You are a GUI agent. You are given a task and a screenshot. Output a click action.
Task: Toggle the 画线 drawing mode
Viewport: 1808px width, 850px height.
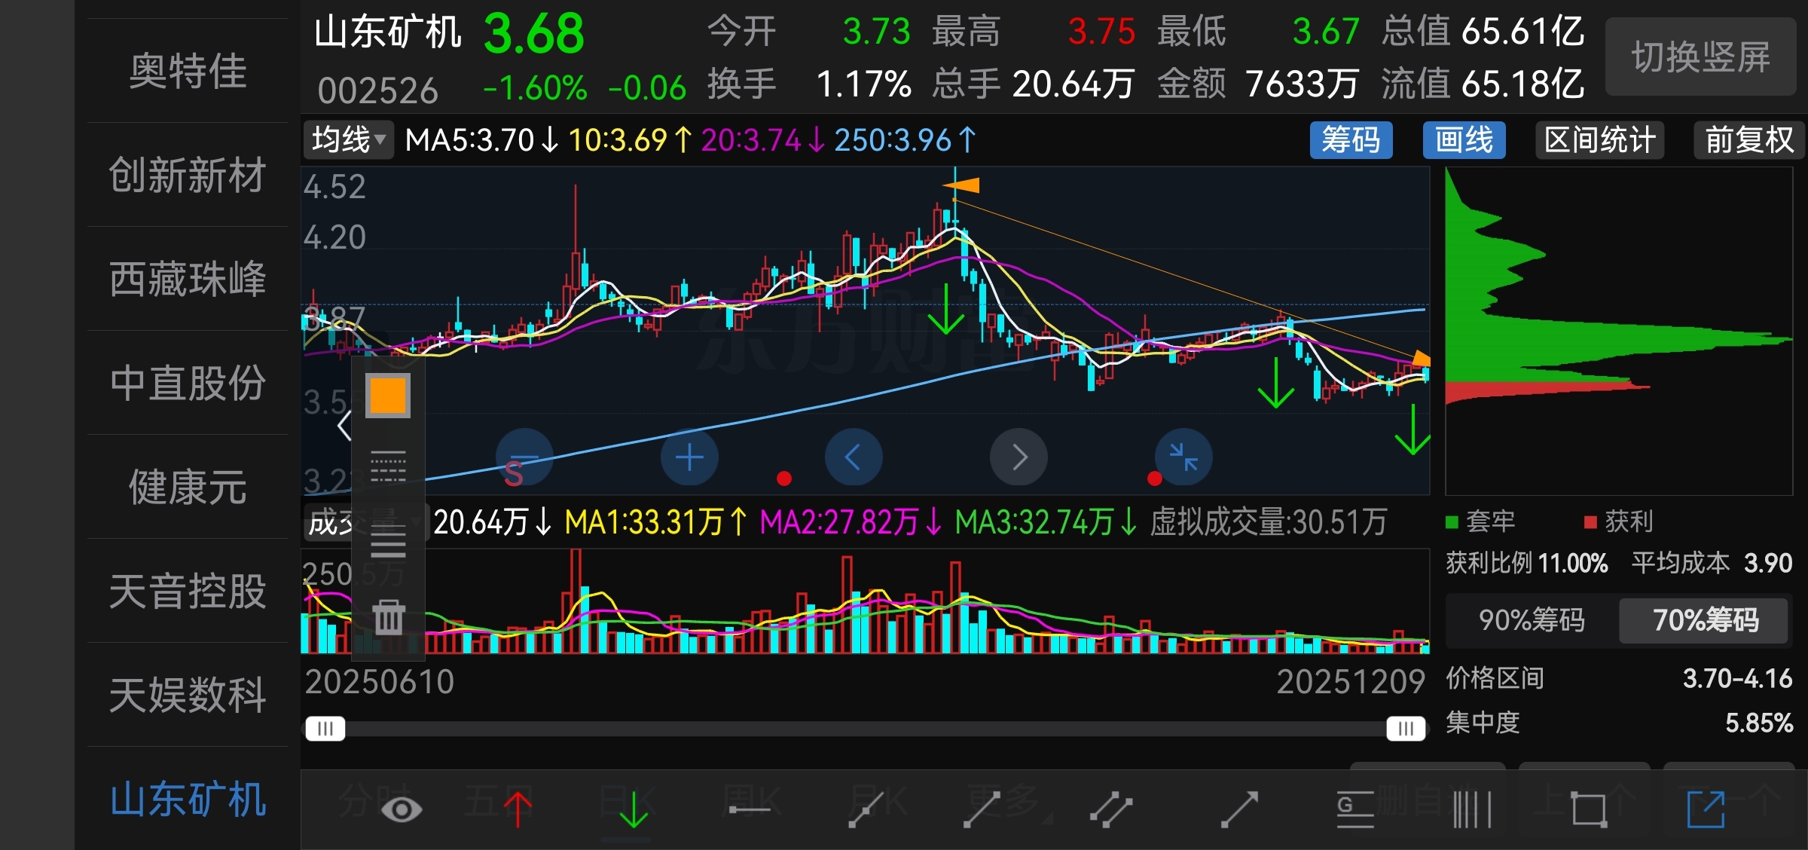tap(1463, 140)
